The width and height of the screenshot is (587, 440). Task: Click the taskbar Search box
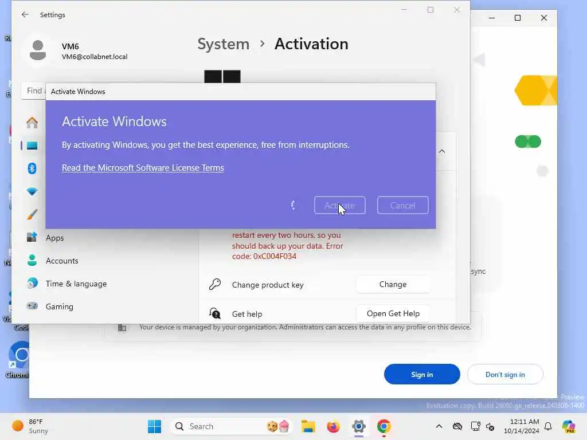click(232, 426)
